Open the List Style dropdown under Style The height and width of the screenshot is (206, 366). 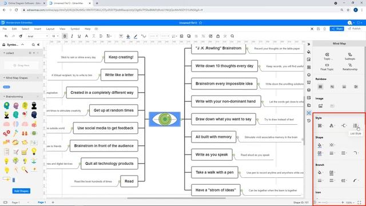[x=355, y=126]
